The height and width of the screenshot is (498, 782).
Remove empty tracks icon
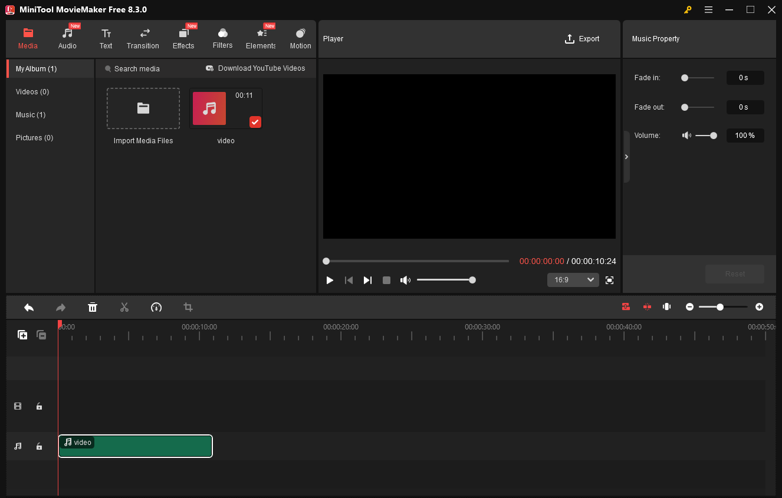click(x=41, y=335)
